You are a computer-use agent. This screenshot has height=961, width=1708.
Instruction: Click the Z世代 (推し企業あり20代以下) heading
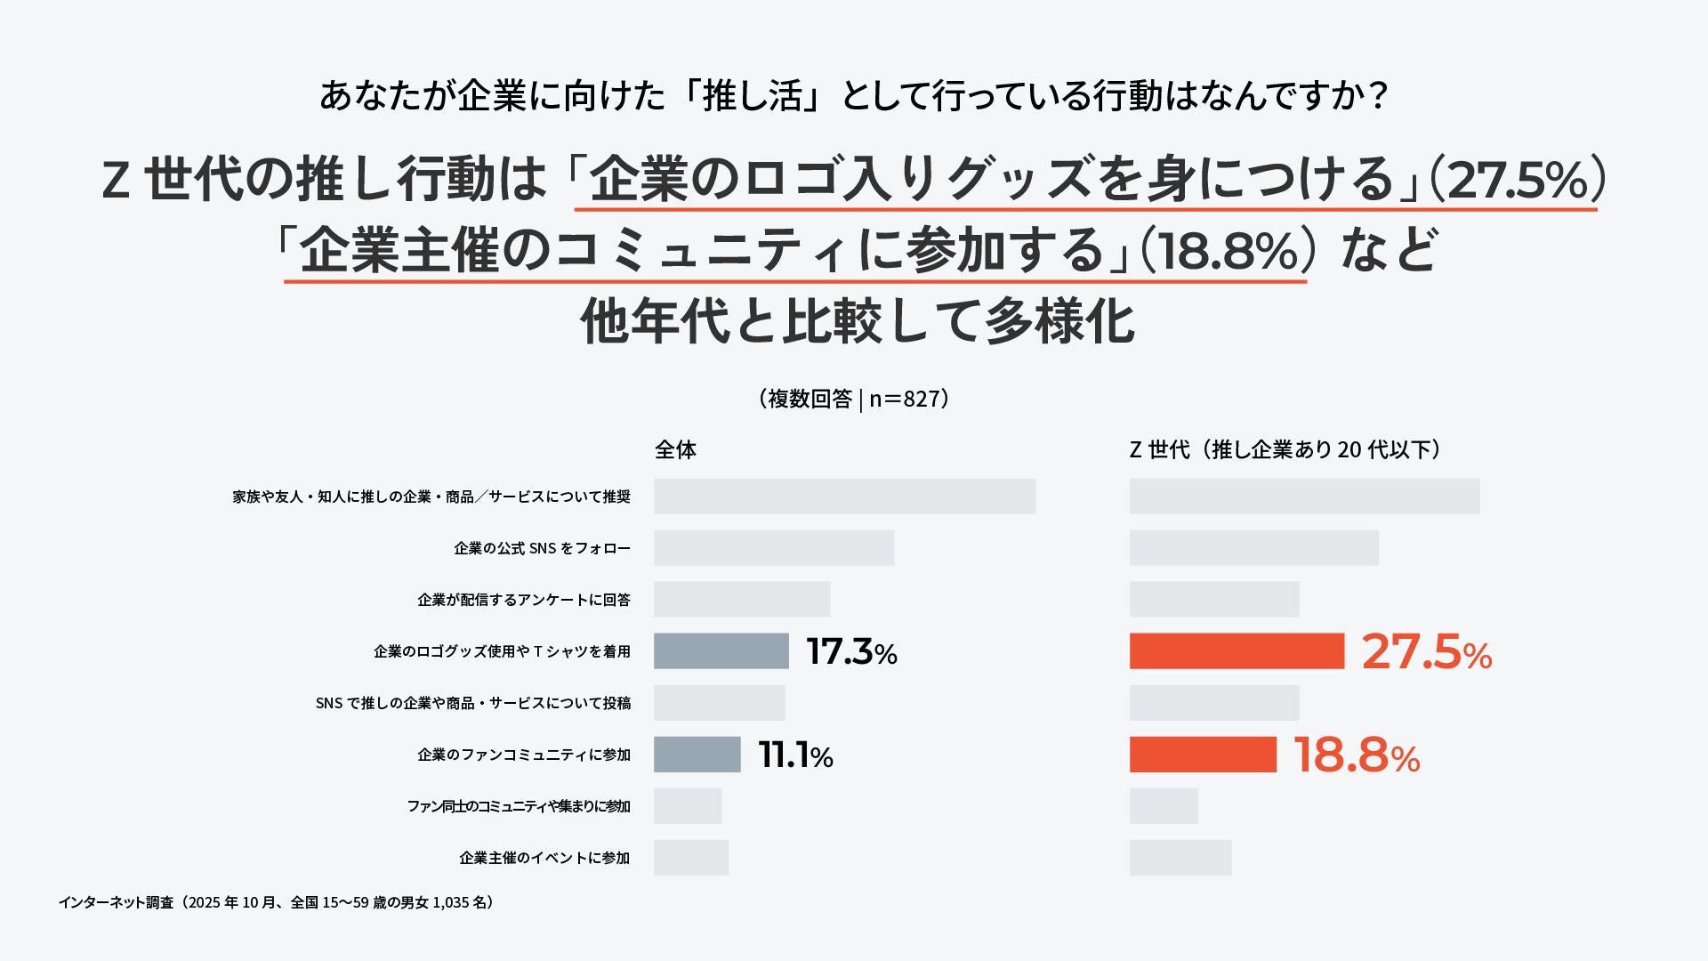pos(1285,450)
